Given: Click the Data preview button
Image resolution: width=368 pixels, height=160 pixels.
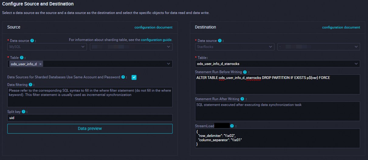Looking at the screenshot, I should click(90, 129).
